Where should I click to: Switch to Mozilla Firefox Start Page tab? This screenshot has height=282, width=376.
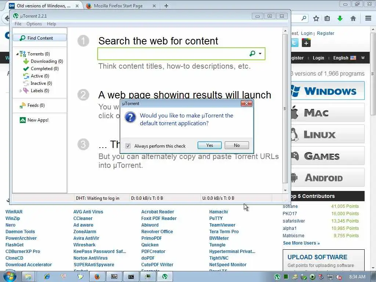(x=118, y=6)
